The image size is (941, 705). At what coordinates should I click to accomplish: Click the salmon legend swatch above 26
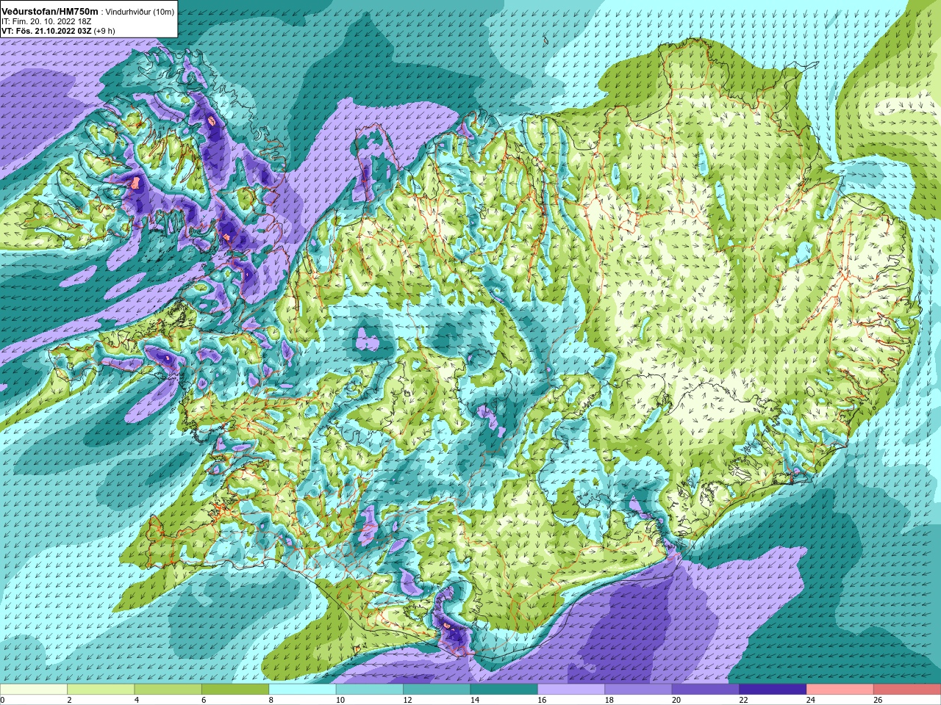point(907,690)
